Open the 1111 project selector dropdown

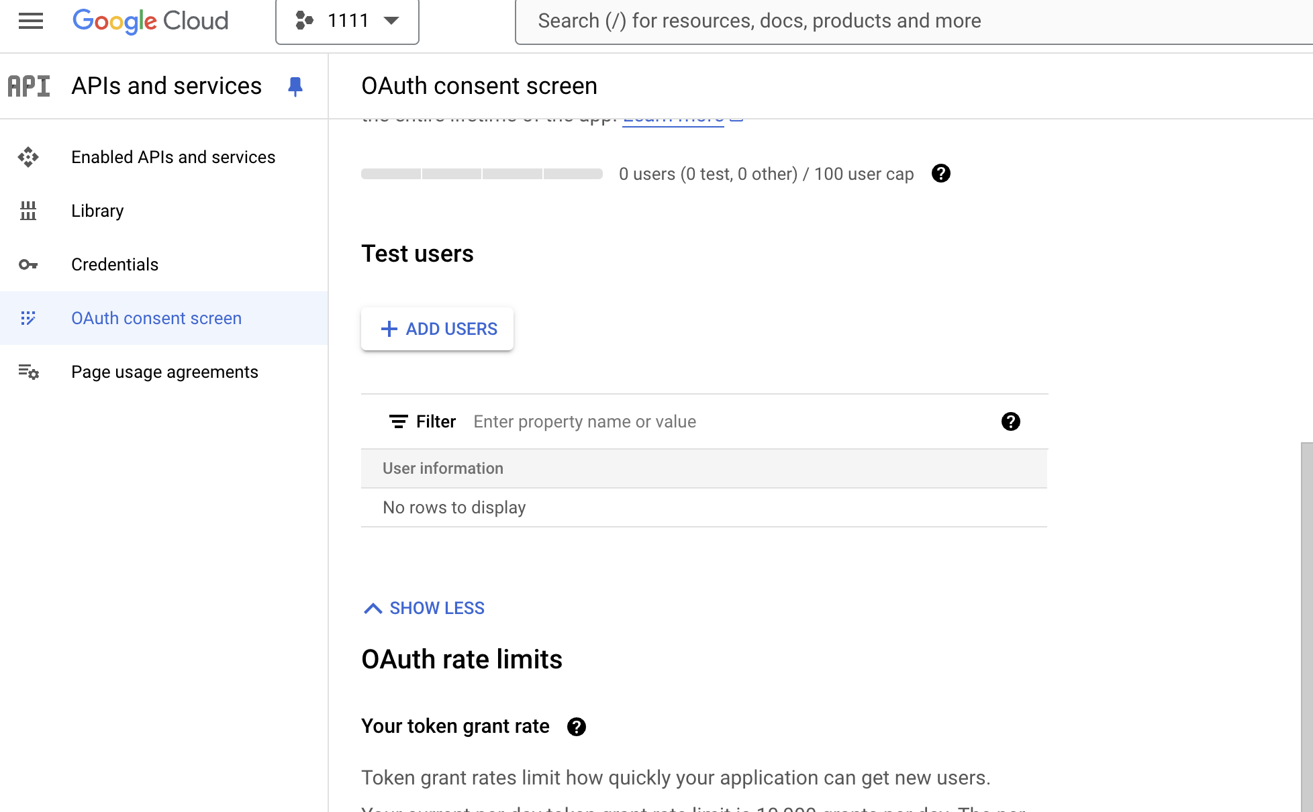347,21
